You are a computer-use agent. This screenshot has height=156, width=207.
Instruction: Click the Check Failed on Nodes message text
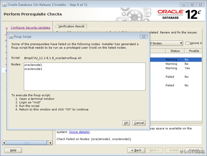[94, 139]
